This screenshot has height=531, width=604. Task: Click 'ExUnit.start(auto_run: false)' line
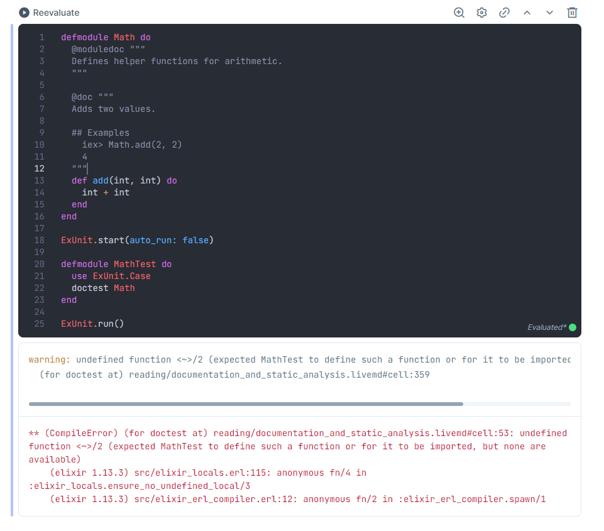(137, 240)
